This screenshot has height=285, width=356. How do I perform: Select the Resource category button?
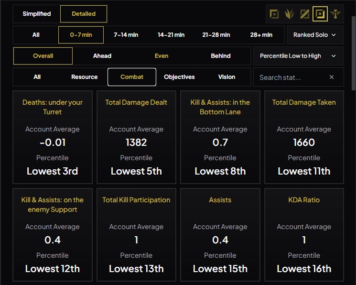tap(84, 77)
